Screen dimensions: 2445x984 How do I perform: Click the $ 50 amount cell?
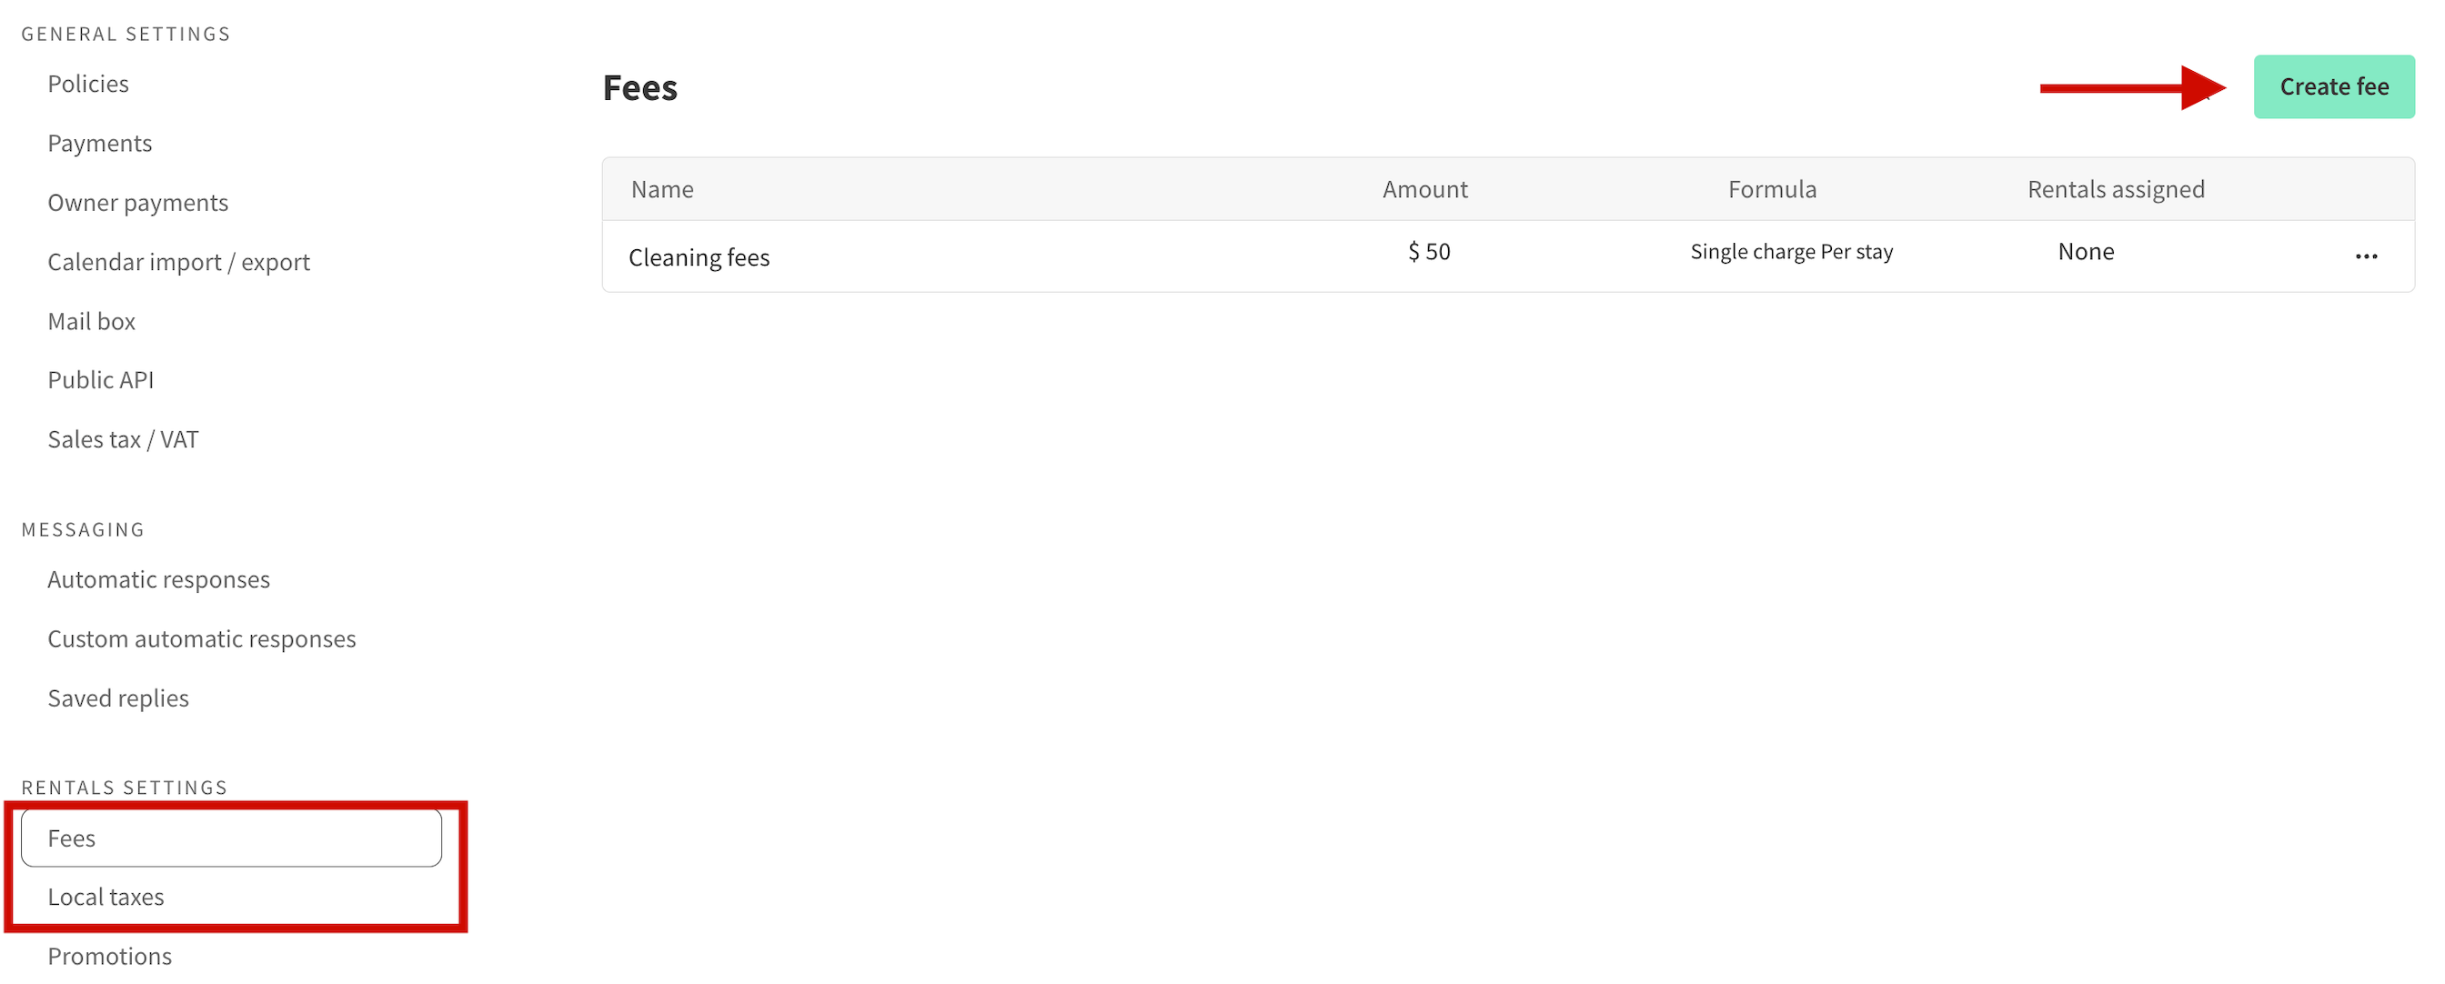pyautogui.click(x=1428, y=251)
